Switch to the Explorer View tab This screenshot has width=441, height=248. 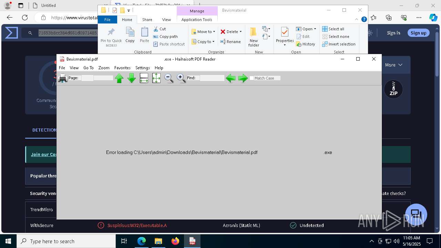click(166, 20)
